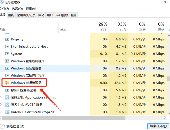Expand 服务主机: Certificate Propagation group

tap(1, 112)
